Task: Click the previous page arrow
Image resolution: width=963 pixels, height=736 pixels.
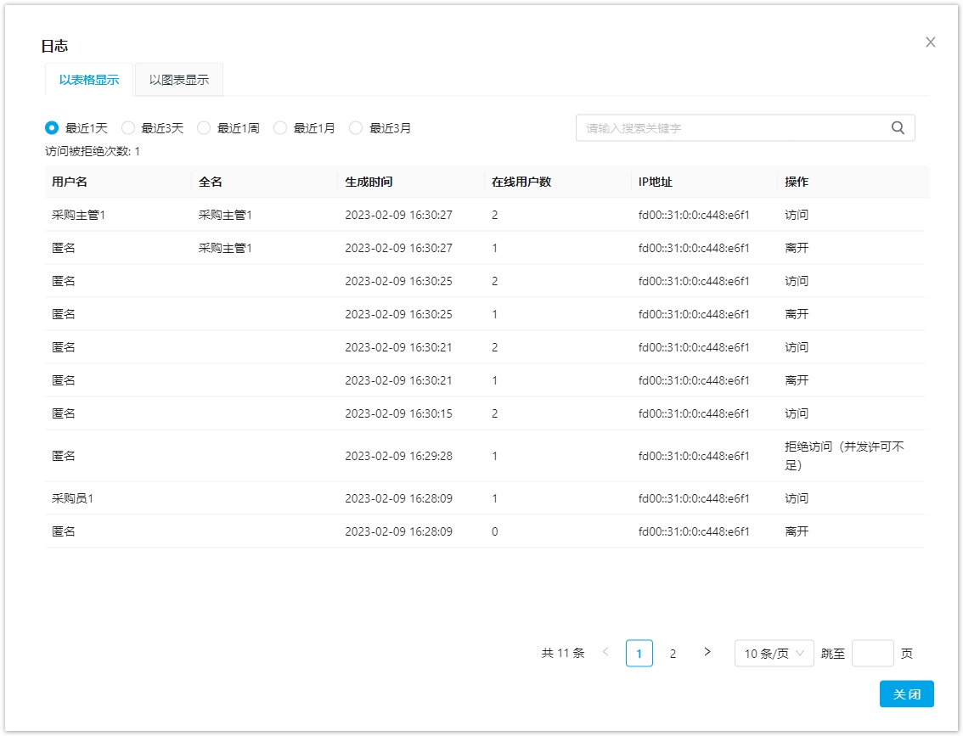Action: tap(605, 652)
